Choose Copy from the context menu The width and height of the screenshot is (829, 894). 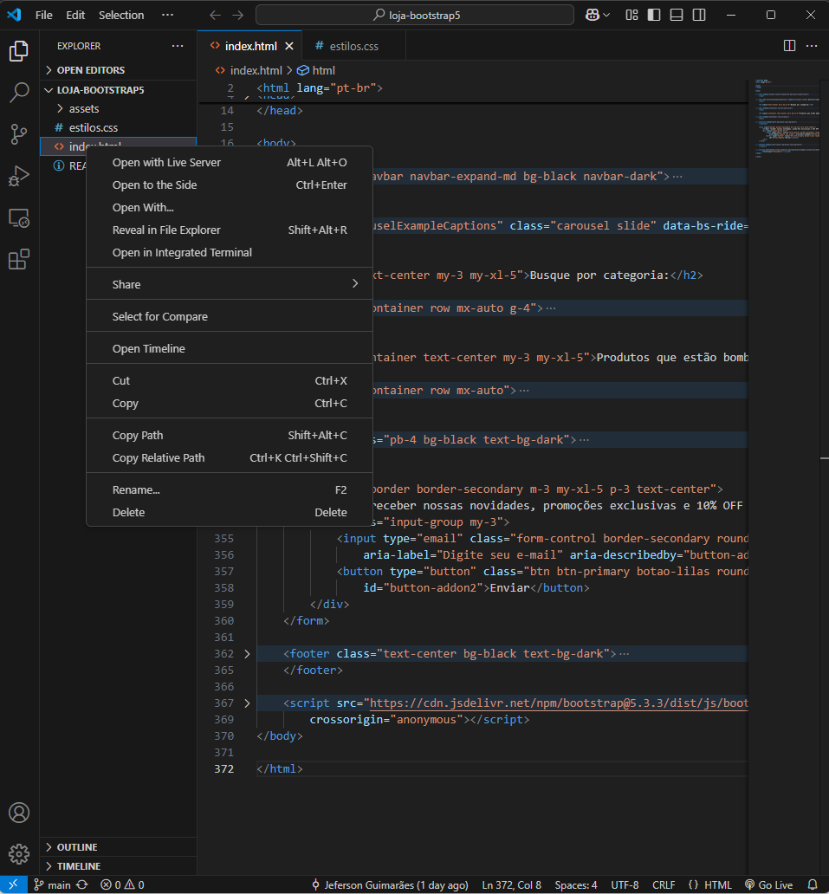(230, 403)
